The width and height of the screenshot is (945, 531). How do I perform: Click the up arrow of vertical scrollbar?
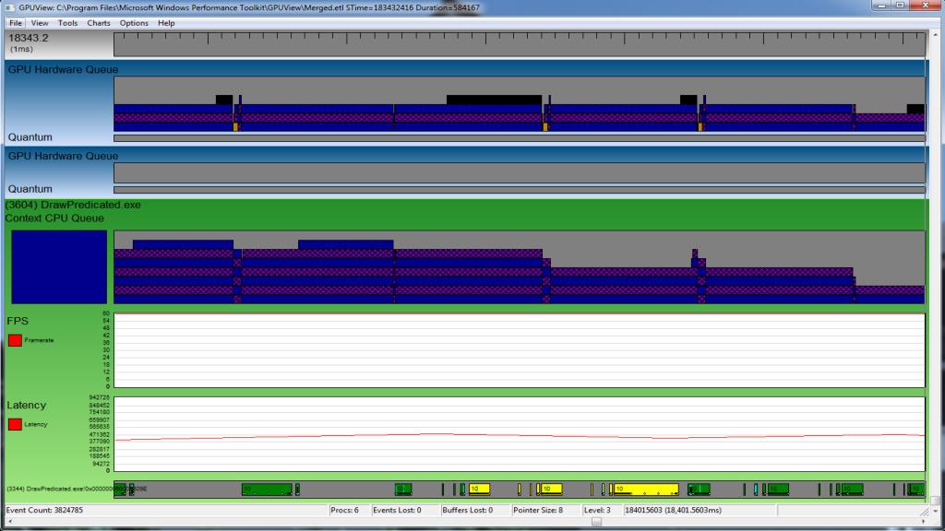click(x=935, y=35)
